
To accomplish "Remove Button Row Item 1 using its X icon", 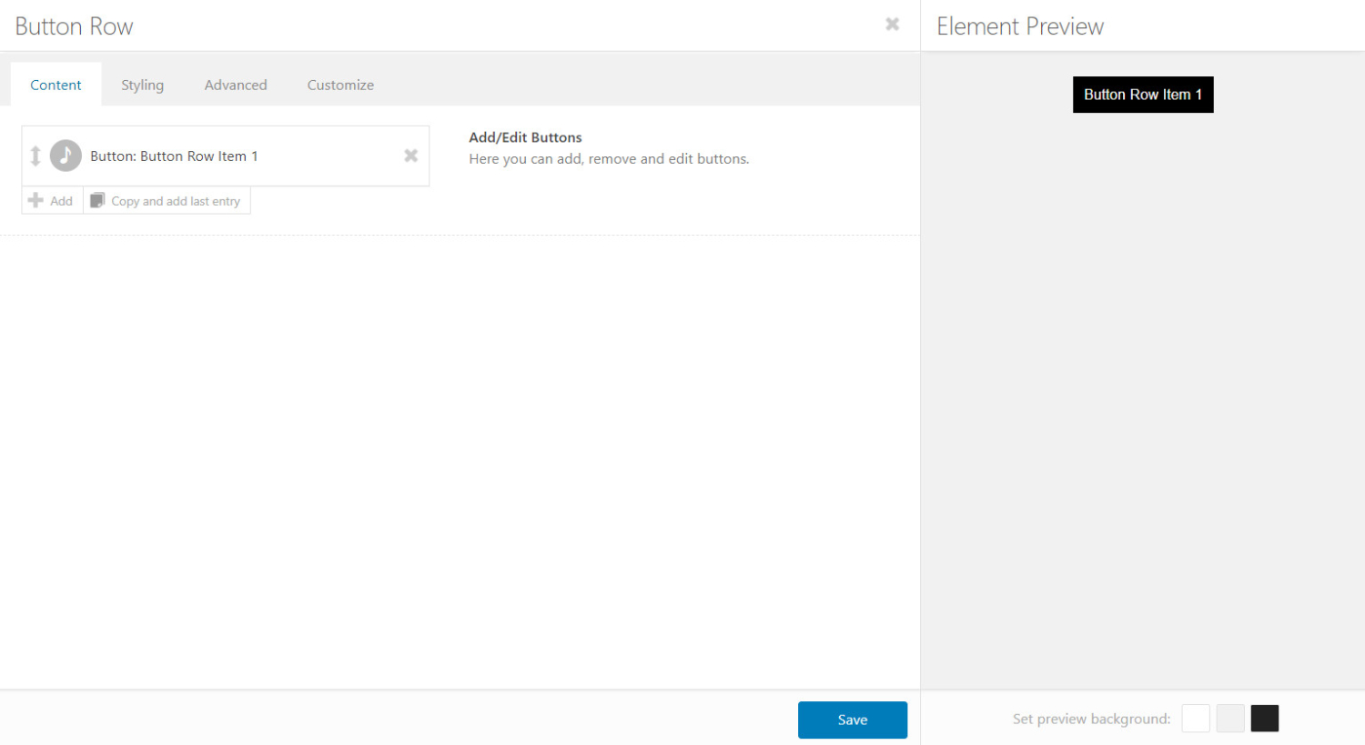I will point(410,155).
